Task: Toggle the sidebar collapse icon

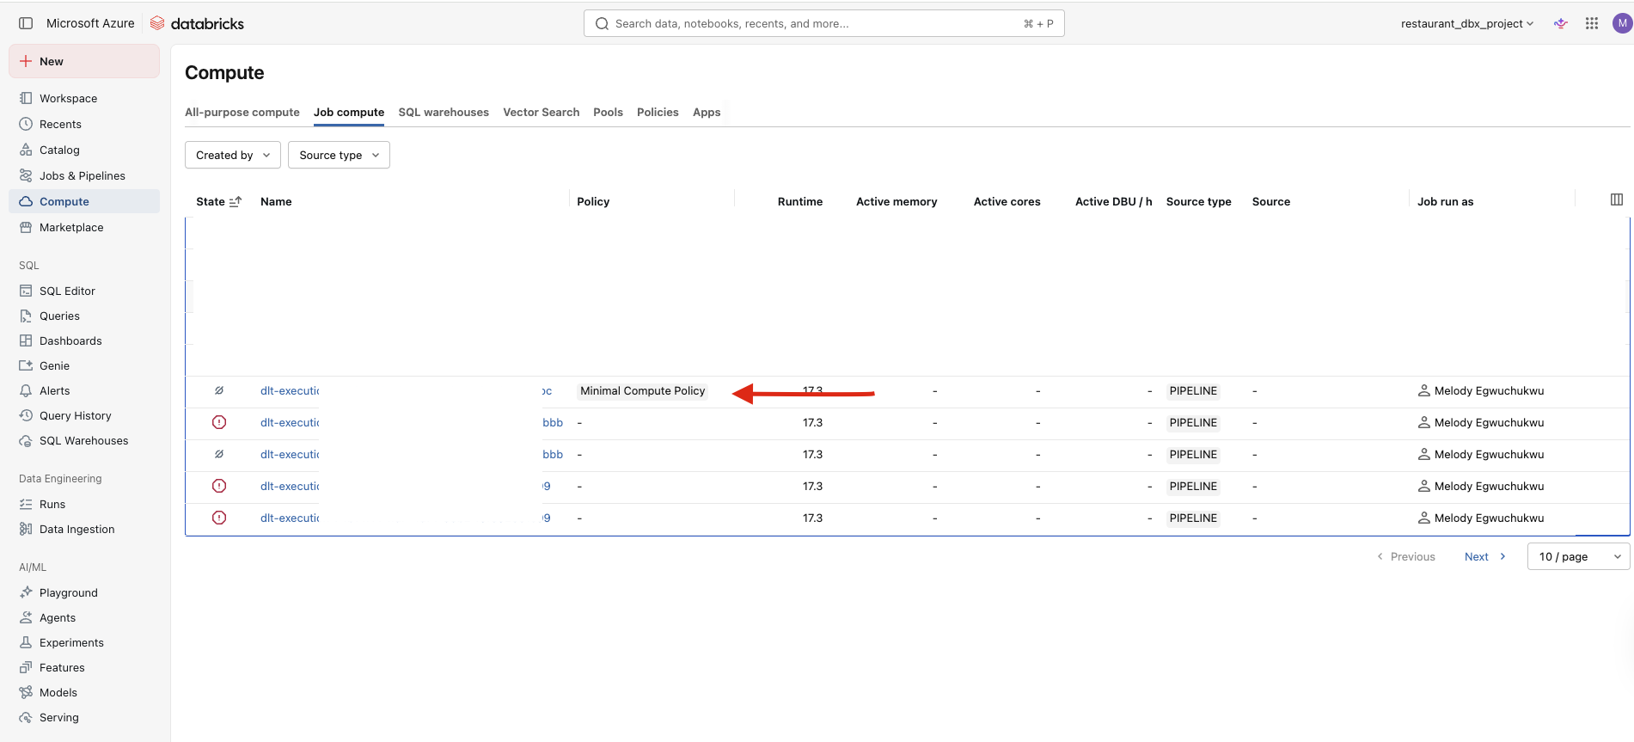Action: pos(26,23)
